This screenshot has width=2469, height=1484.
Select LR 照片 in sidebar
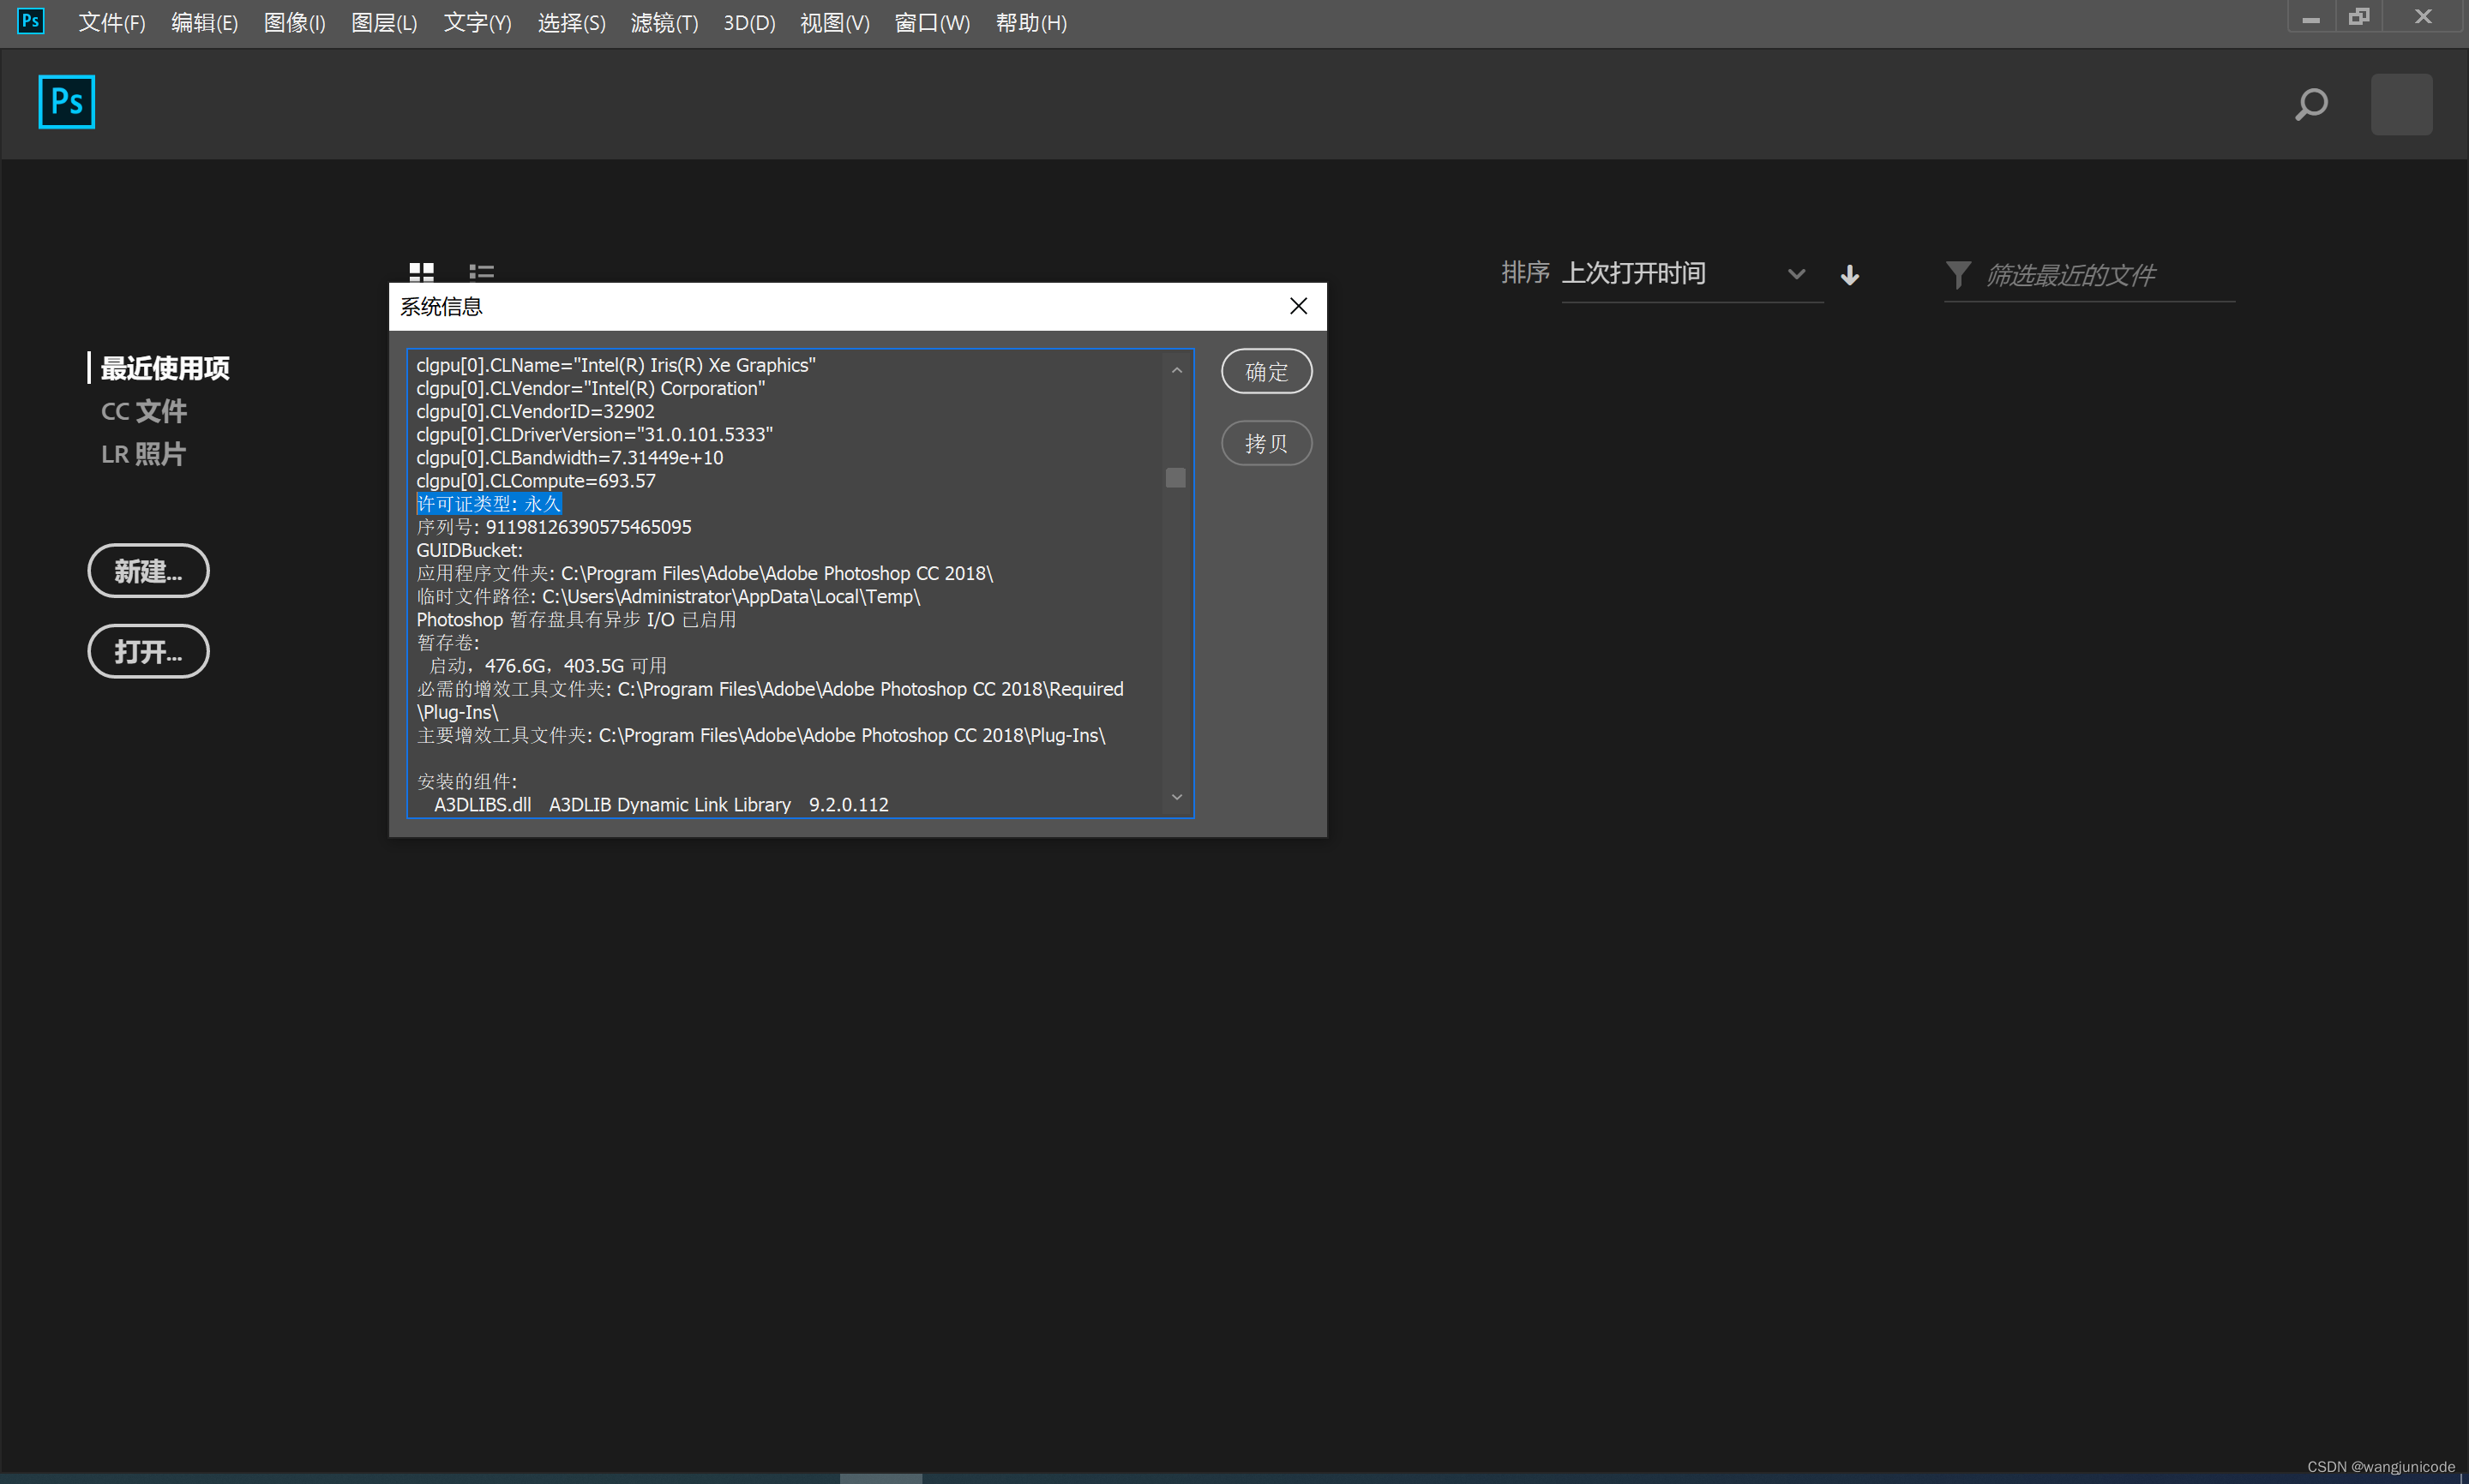pos(143,454)
